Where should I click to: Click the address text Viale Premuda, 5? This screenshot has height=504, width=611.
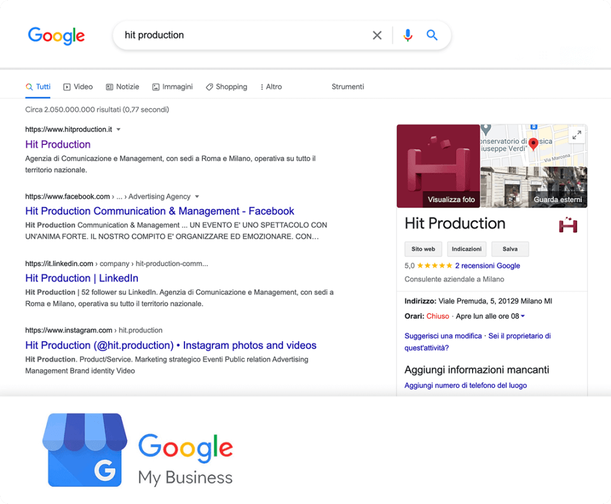point(495,301)
